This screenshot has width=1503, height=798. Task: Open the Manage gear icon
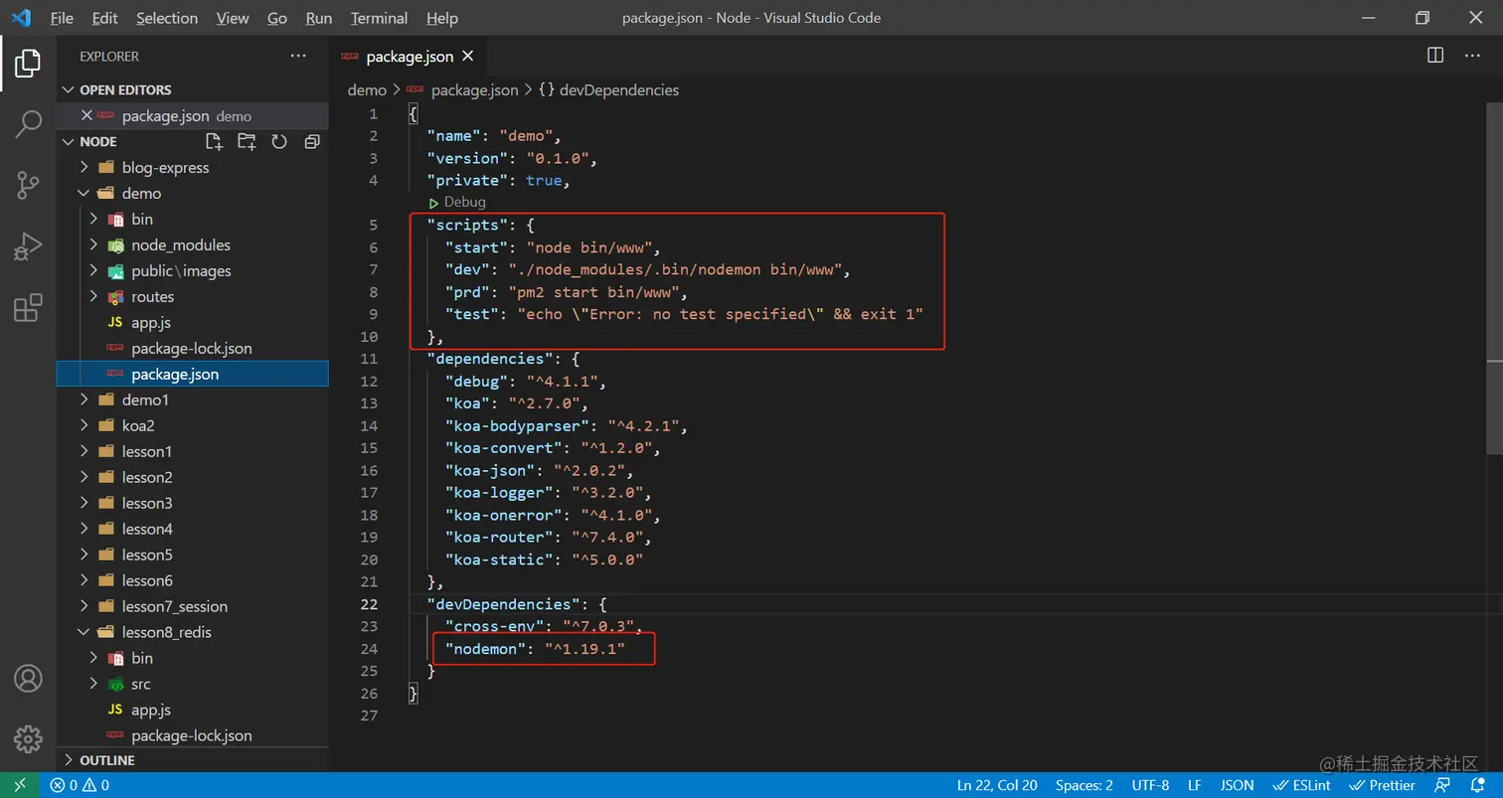[x=28, y=738]
